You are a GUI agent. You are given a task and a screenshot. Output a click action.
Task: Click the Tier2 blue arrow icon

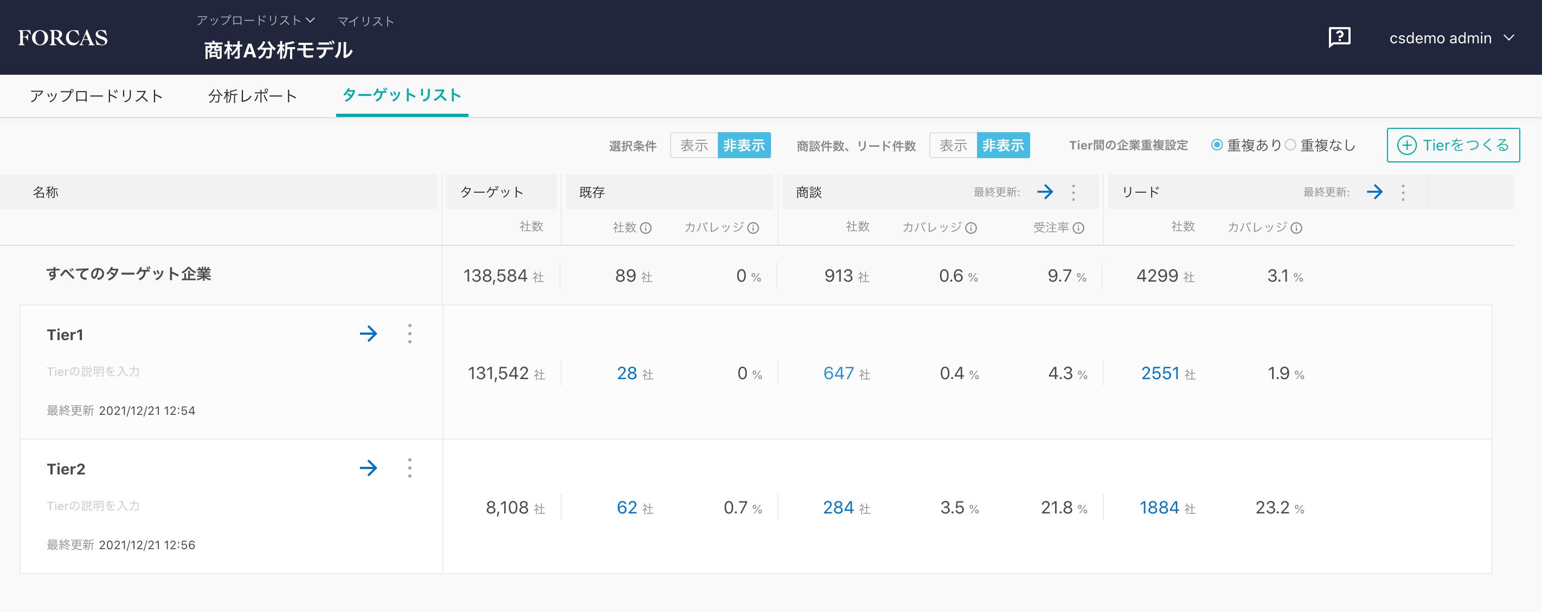click(368, 468)
